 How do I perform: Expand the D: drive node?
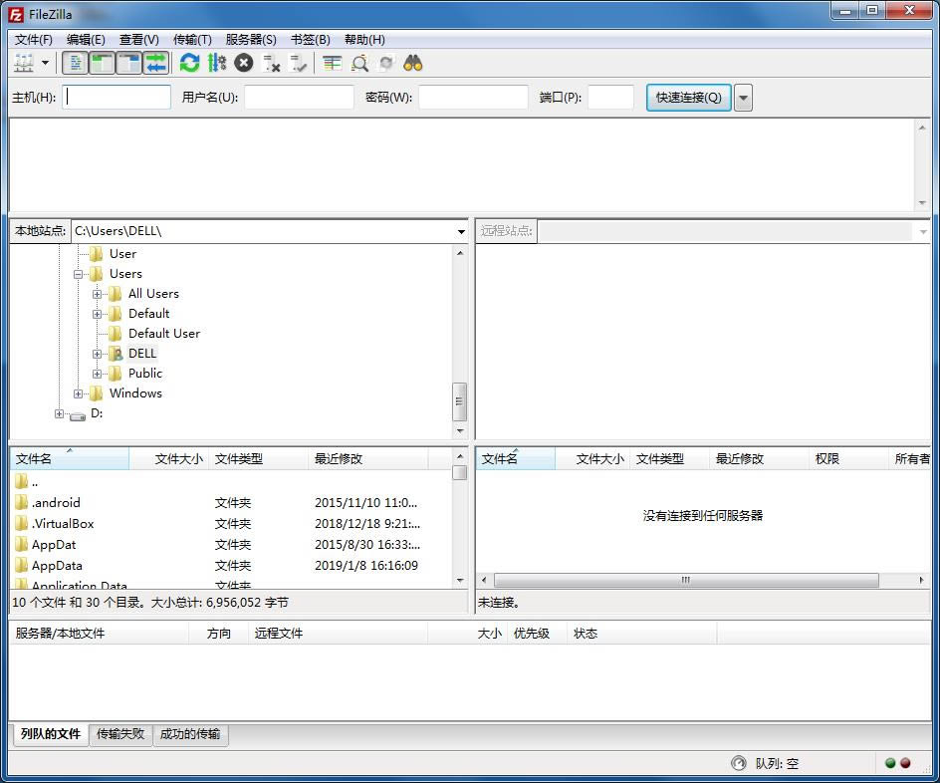tap(59, 413)
